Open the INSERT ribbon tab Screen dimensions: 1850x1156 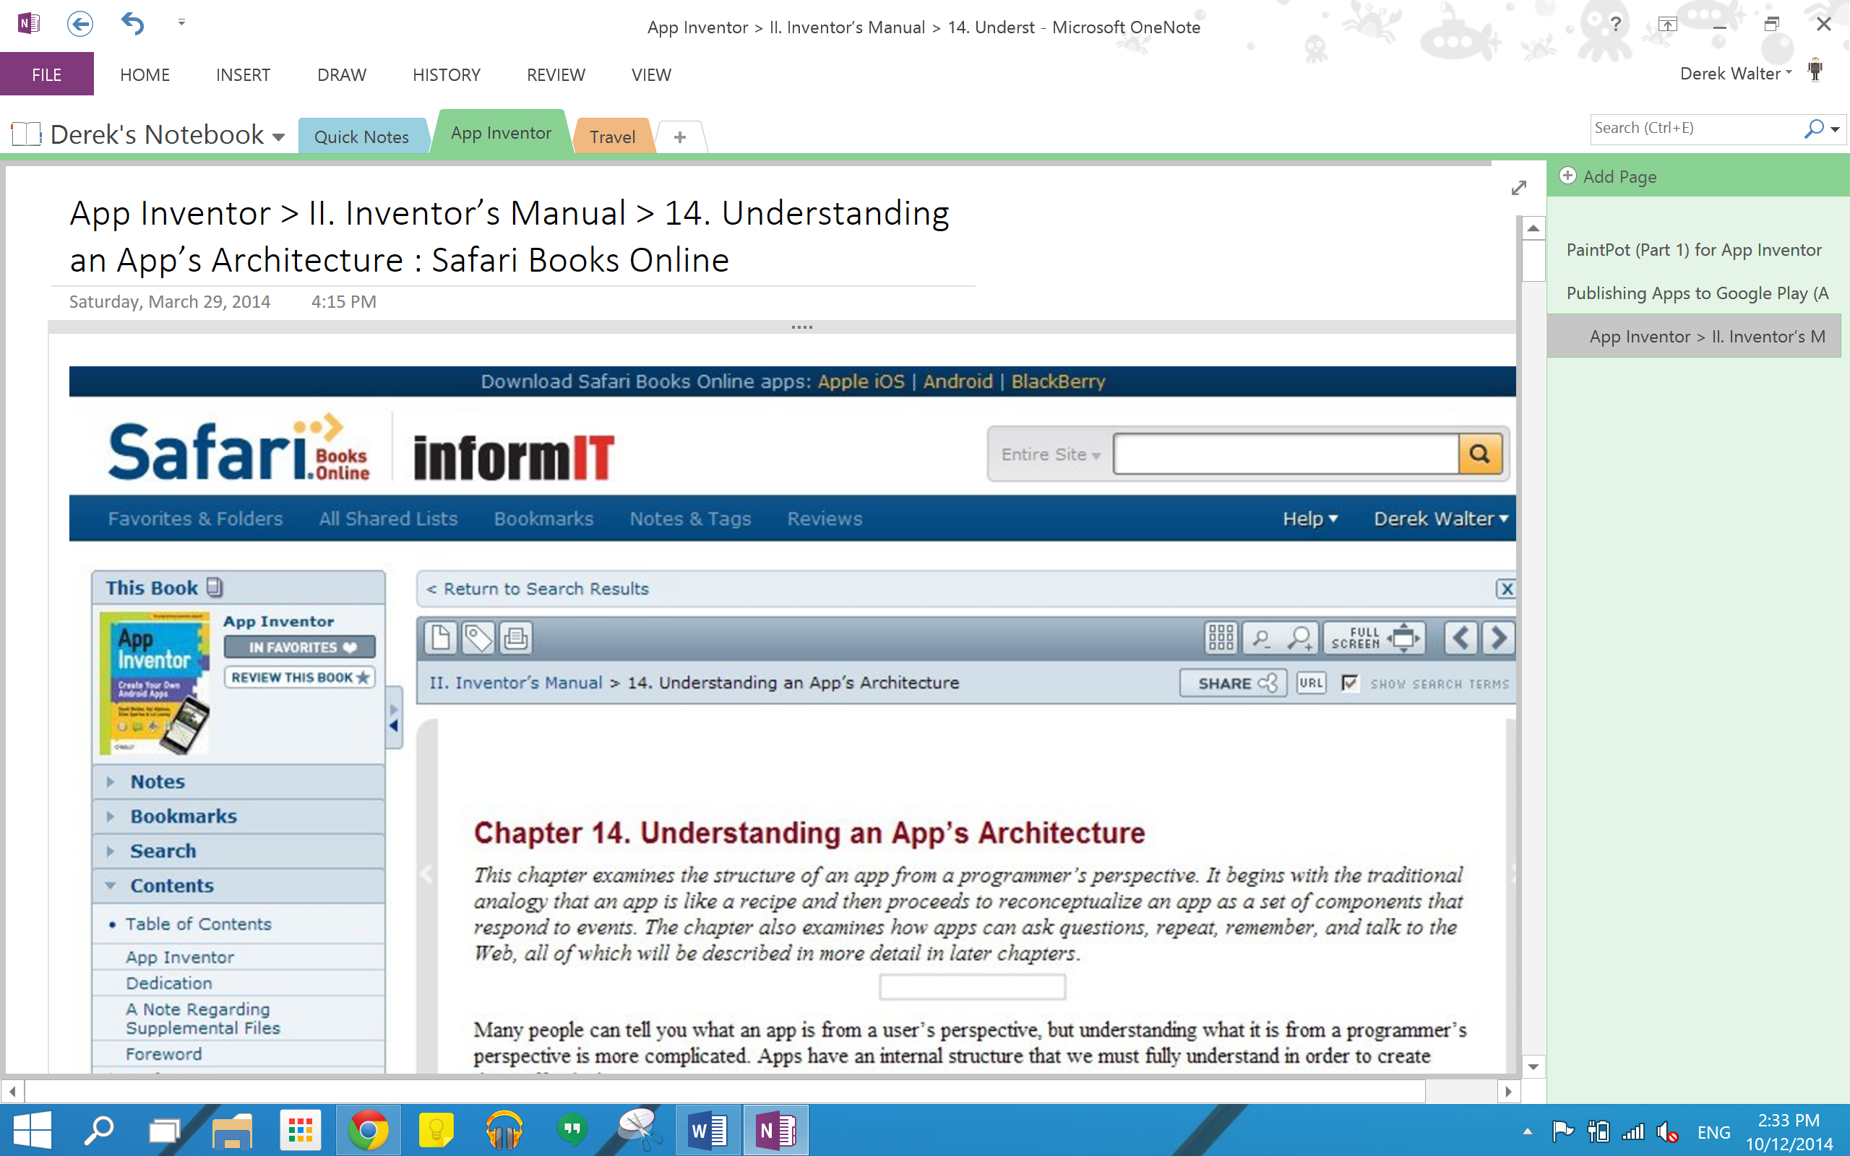[x=242, y=75]
